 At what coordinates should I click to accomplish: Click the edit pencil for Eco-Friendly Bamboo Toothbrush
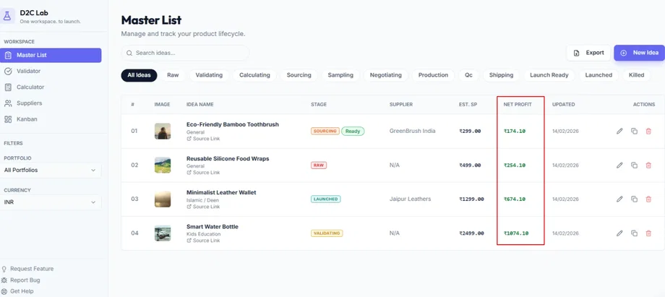pos(619,131)
